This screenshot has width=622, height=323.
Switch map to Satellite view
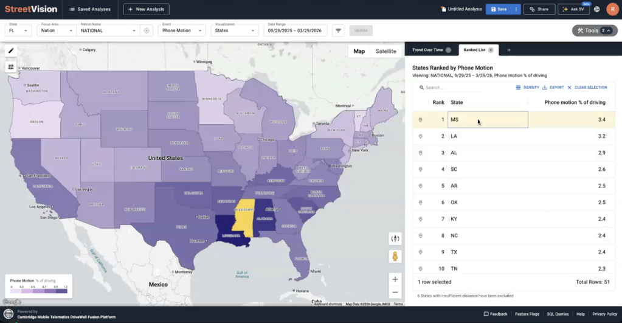pyautogui.click(x=385, y=51)
